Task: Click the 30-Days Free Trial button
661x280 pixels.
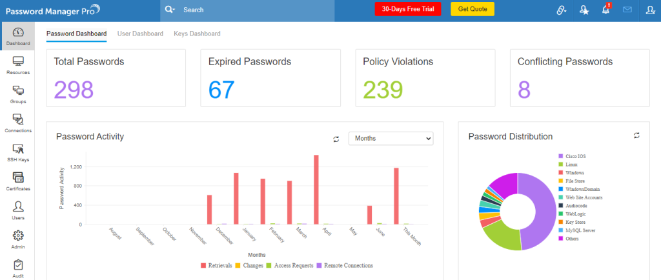Action: point(408,10)
